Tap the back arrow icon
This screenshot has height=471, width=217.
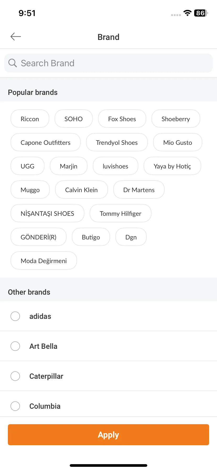16,37
